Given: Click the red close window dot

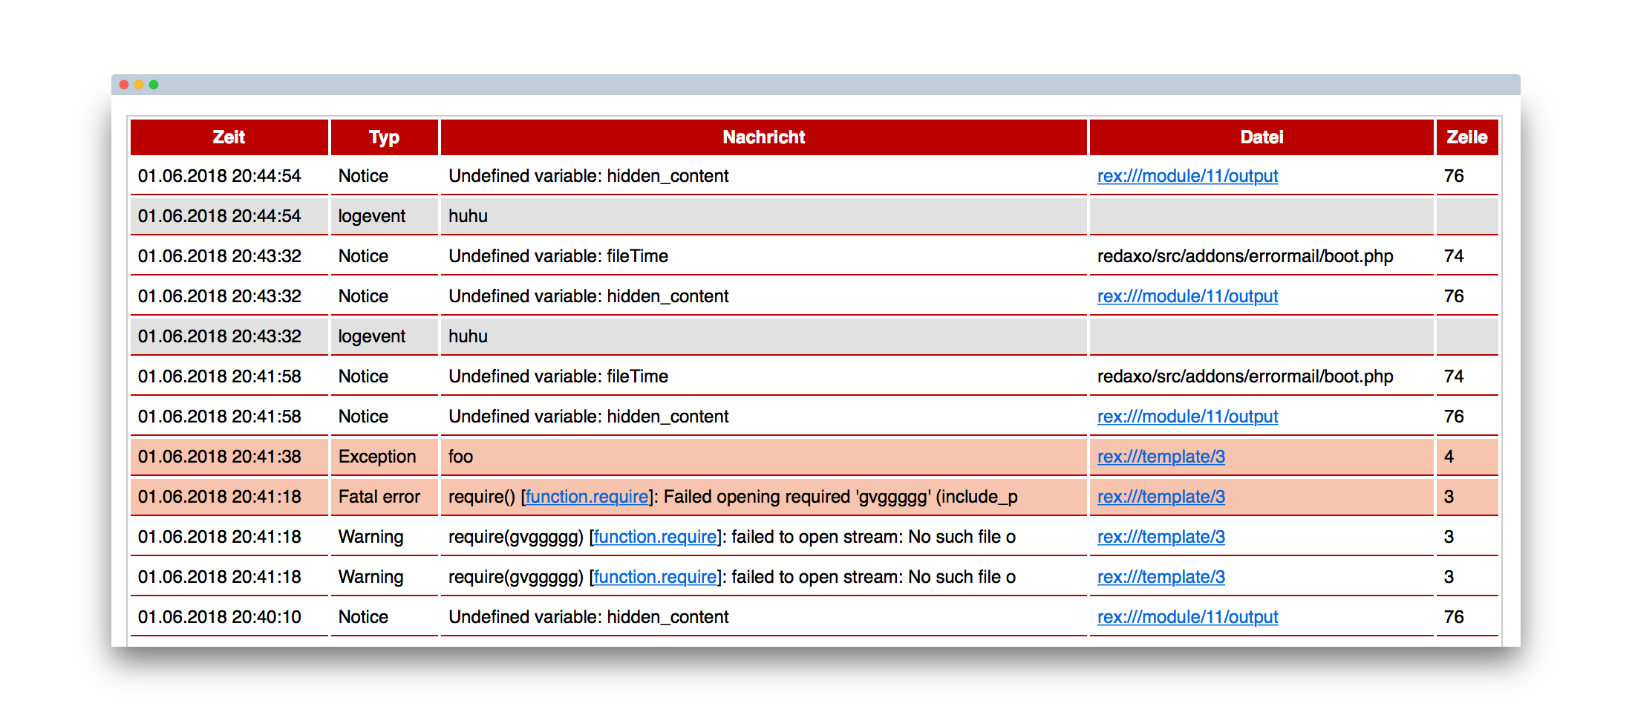Looking at the screenshot, I should point(124,85).
